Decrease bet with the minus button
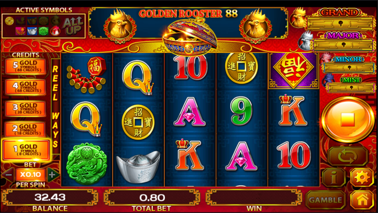Viewport: 378px width, 213px height. (9, 175)
